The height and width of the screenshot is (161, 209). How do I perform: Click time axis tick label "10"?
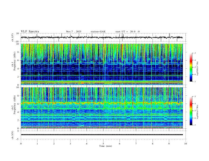coord(186,144)
